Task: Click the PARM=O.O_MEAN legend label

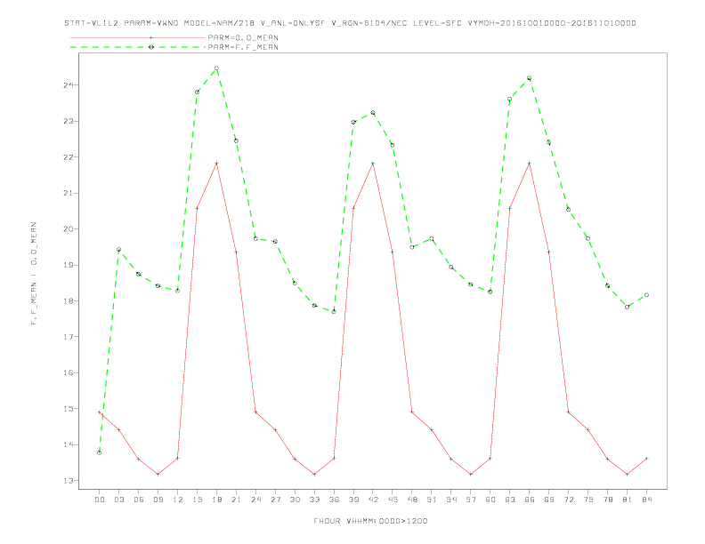Action: click(x=243, y=37)
